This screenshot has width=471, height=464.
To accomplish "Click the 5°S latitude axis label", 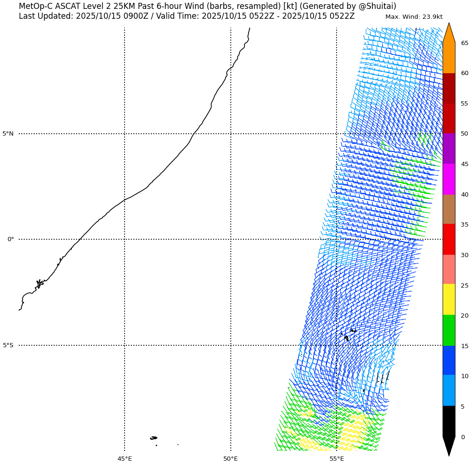I will click(8, 345).
